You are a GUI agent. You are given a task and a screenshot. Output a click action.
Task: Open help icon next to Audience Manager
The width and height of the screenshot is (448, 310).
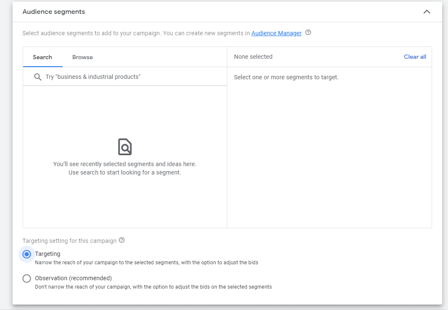(308, 33)
